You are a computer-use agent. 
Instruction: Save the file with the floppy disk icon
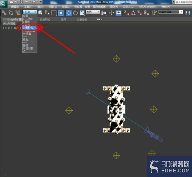click(x=22, y=2)
